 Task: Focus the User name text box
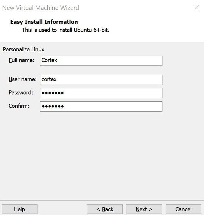101,80
